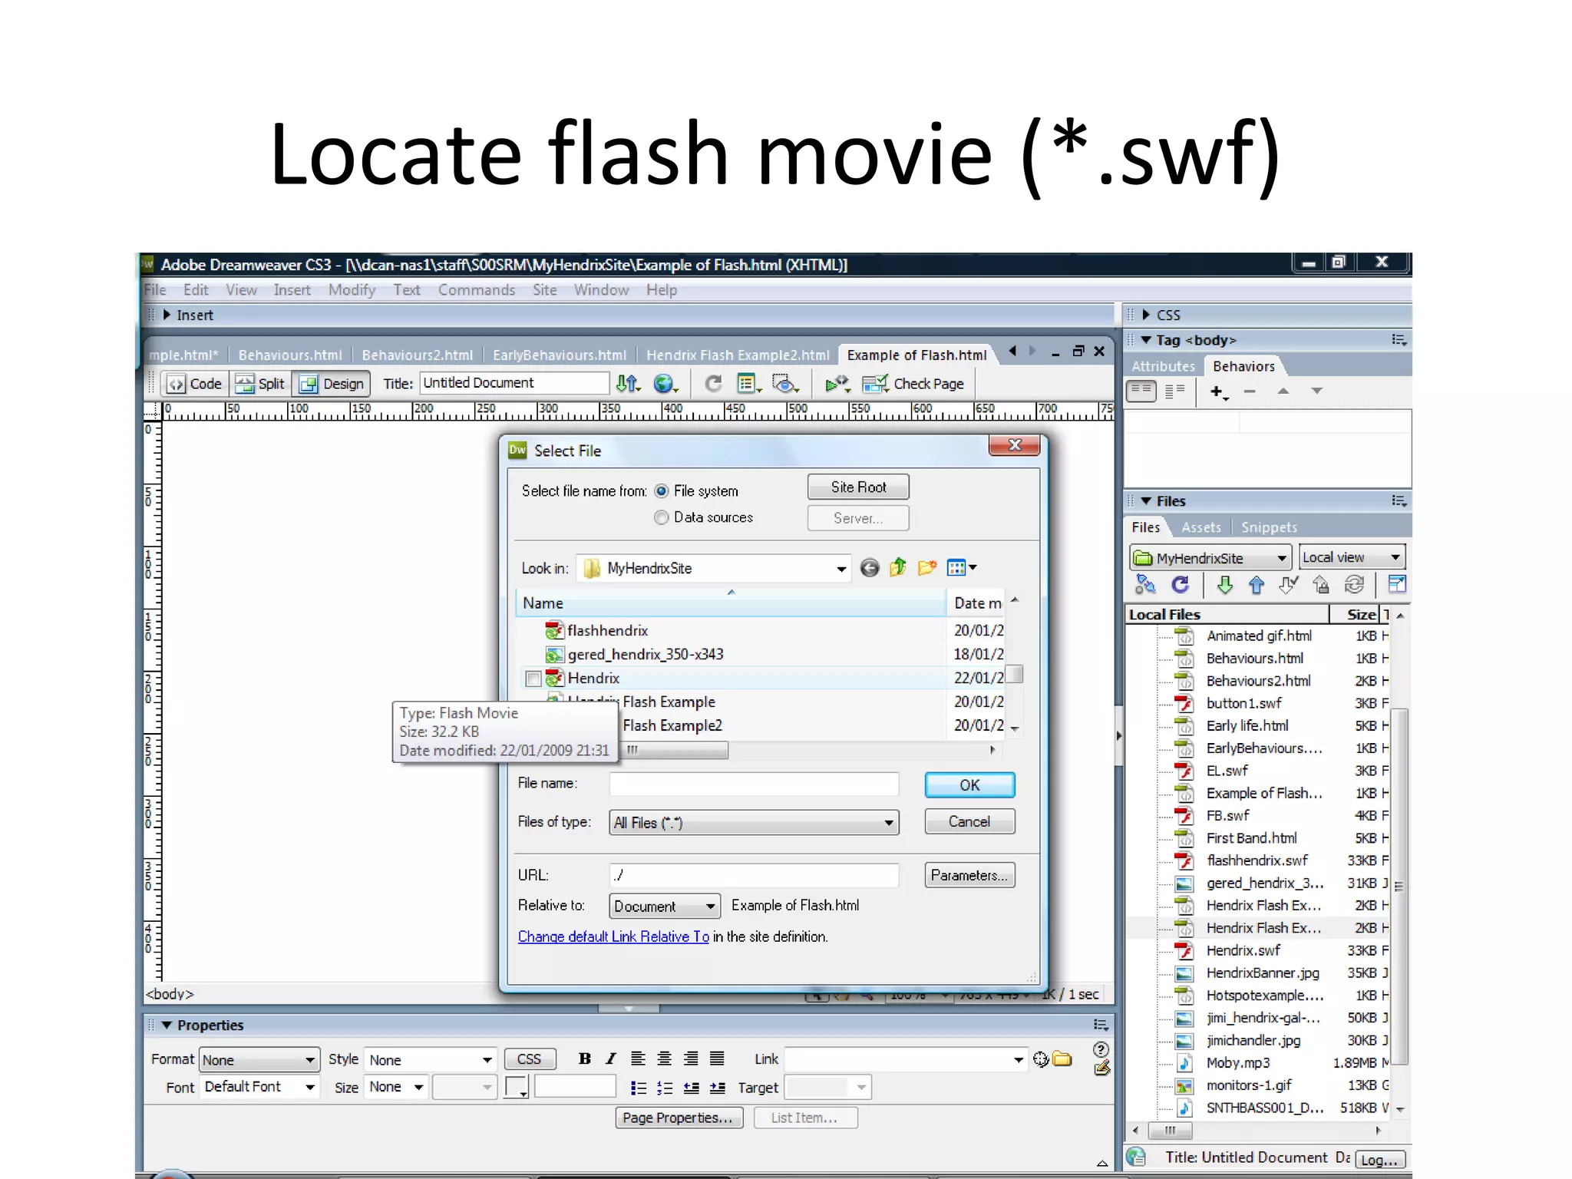Click the File name input field
The width and height of the screenshot is (1572, 1179).
(x=754, y=784)
